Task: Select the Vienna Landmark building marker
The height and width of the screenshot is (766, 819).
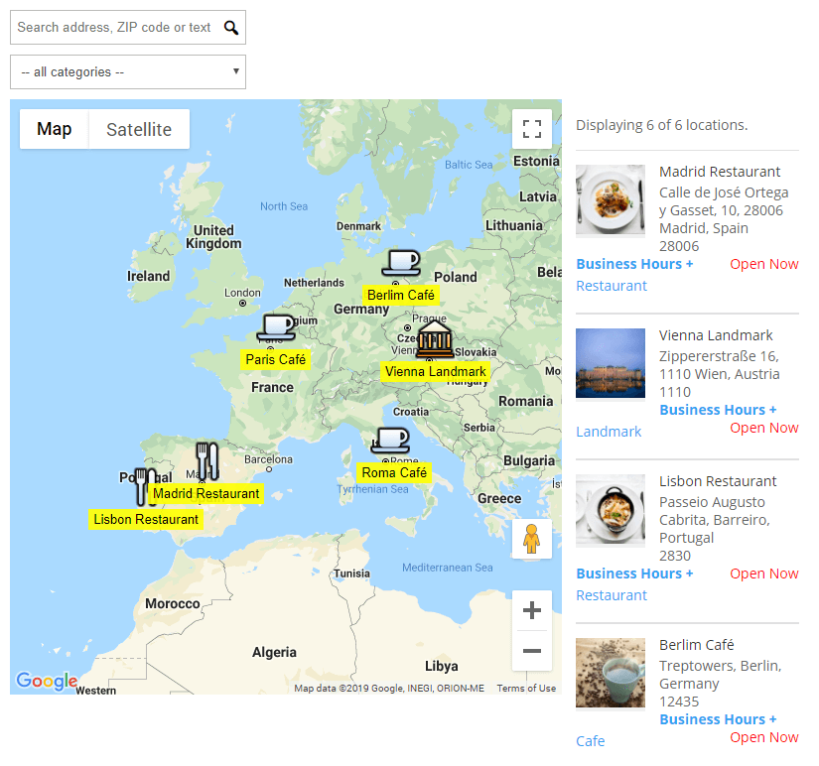Action: [x=435, y=339]
